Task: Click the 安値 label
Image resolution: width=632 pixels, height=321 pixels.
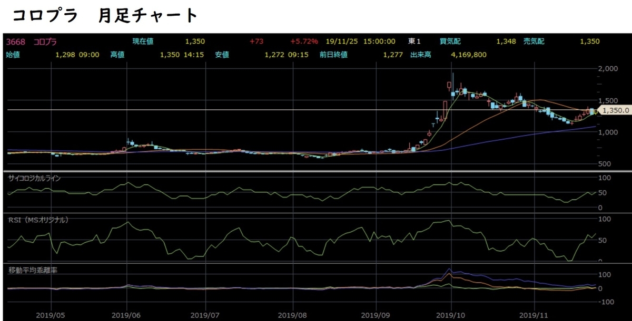Action: pyautogui.click(x=221, y=54)
